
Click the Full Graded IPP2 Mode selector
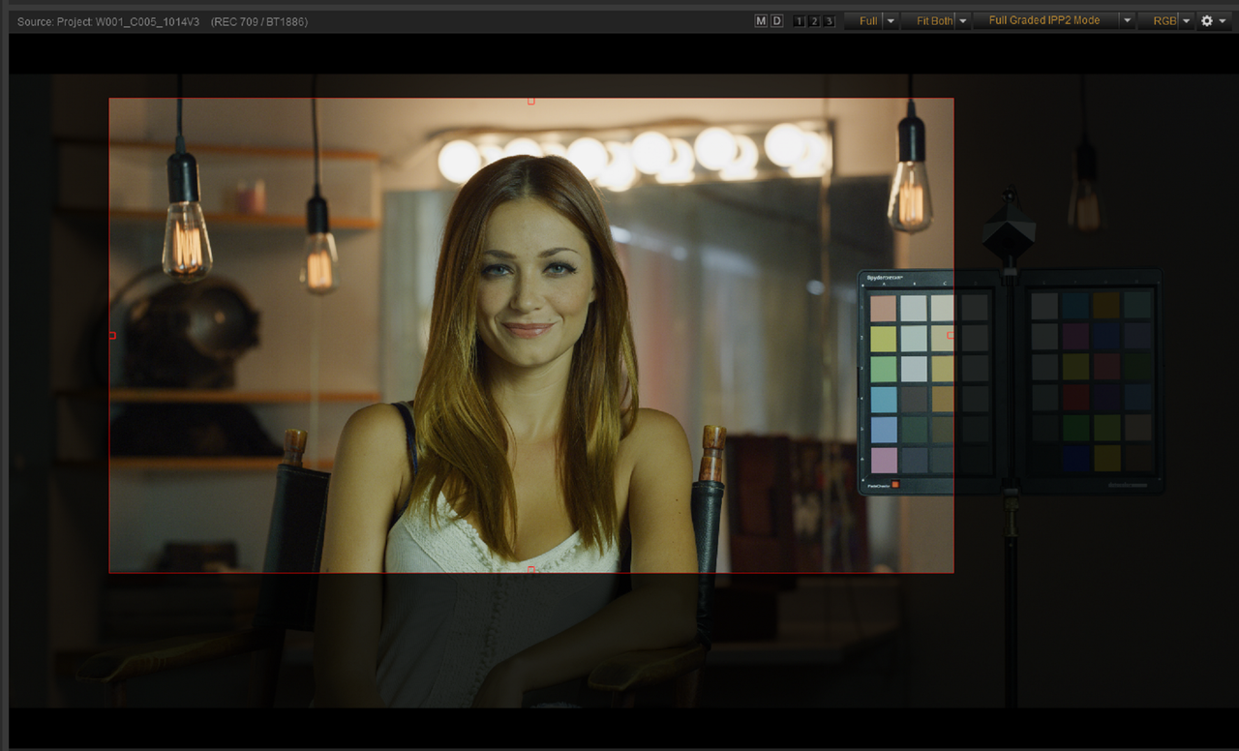(x=1045, y=20)
